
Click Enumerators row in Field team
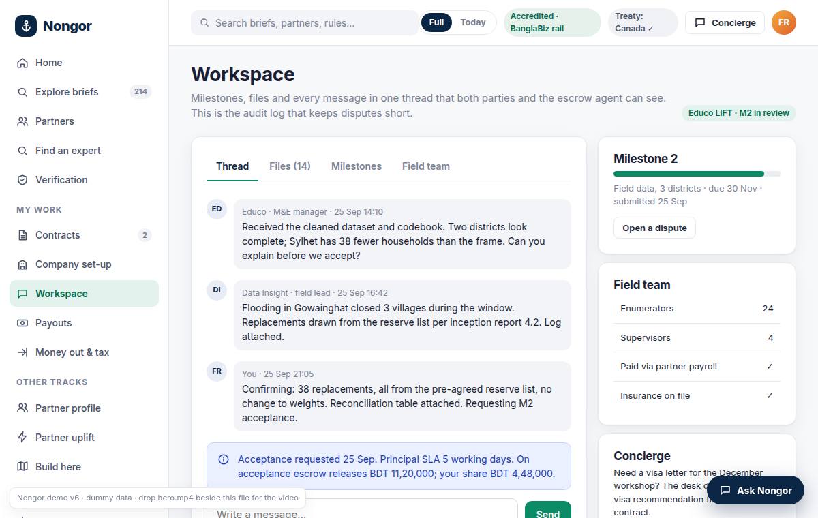697,309
